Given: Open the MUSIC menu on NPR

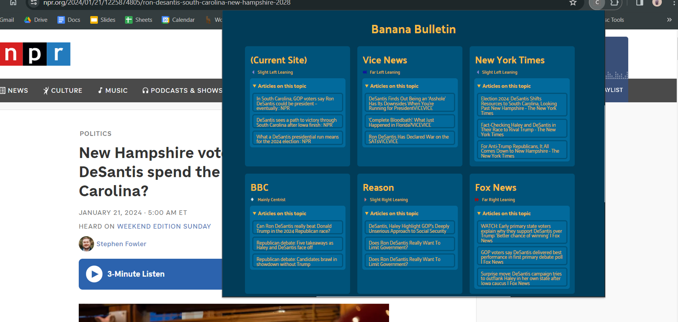Looking at the screenshot, I should coord(113,90).
